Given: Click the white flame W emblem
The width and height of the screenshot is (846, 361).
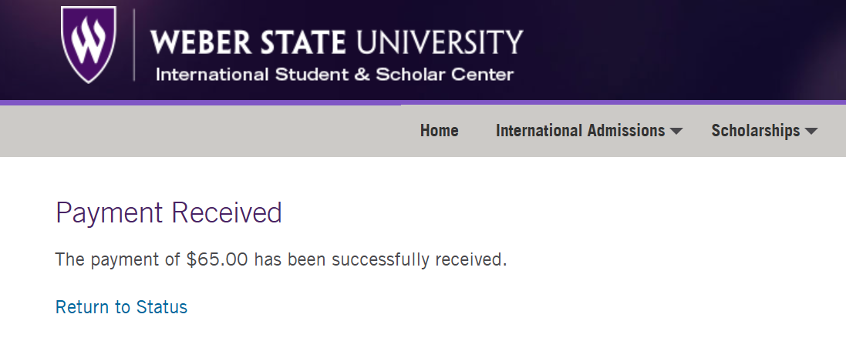Looking at the screenshot, I should (89, 40).
